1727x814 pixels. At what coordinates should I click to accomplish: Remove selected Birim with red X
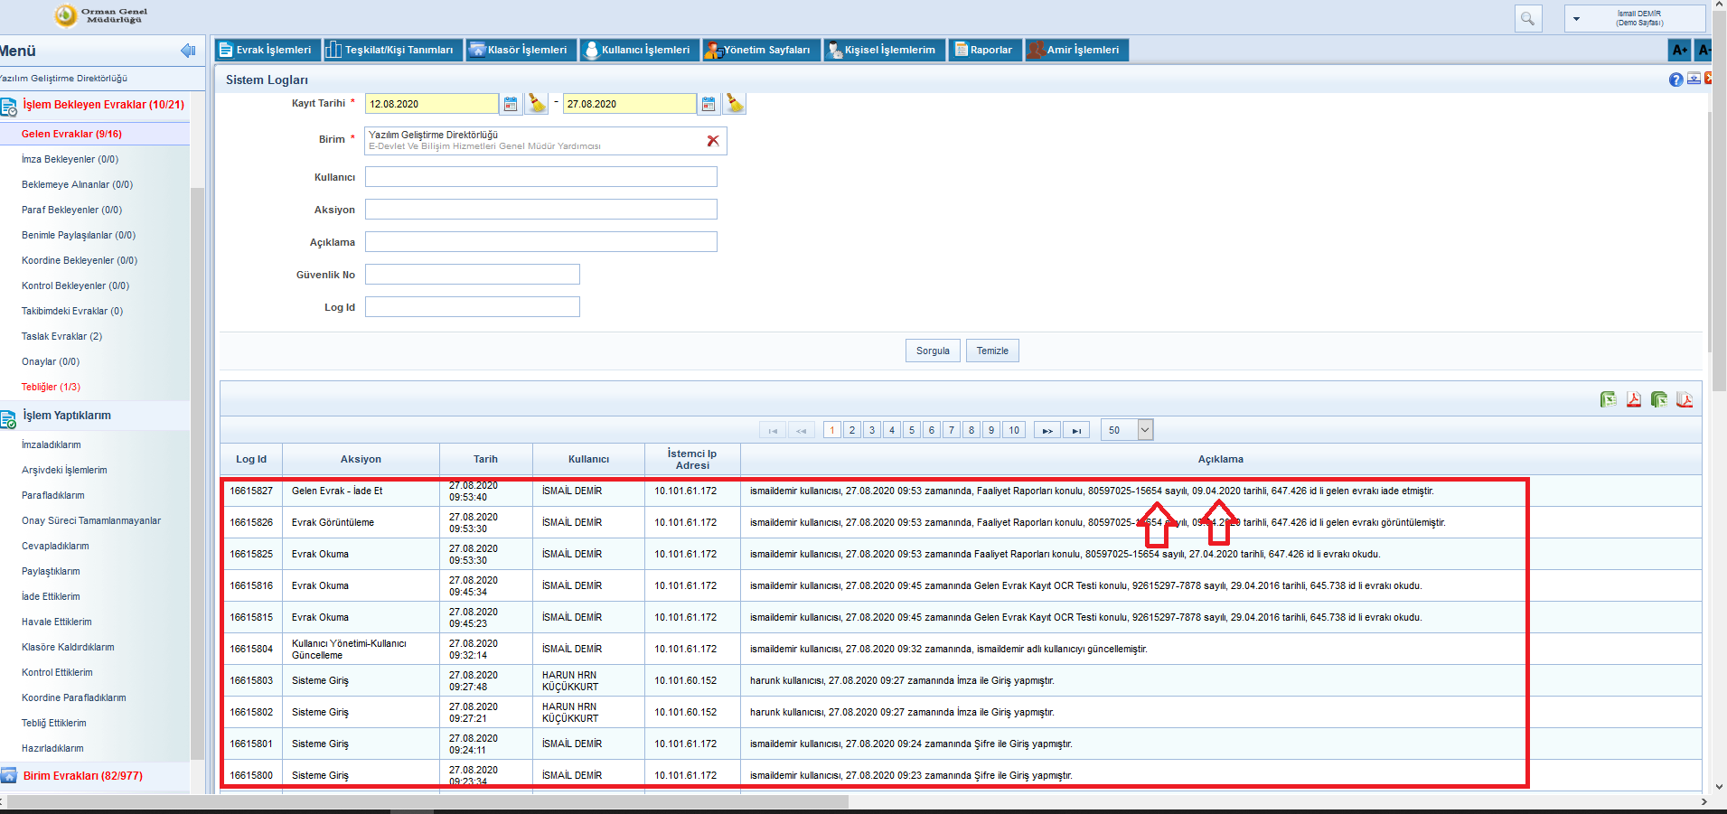(x=713, y=141)
